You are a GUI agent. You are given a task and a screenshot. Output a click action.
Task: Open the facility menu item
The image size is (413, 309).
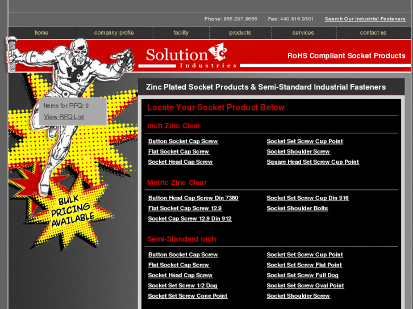tap(181, 33)
